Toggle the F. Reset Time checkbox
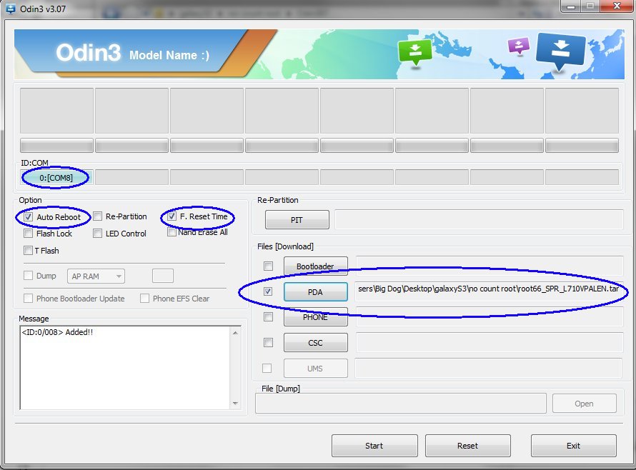This screenshot has width=636, height=470. [x=172, y=216]
